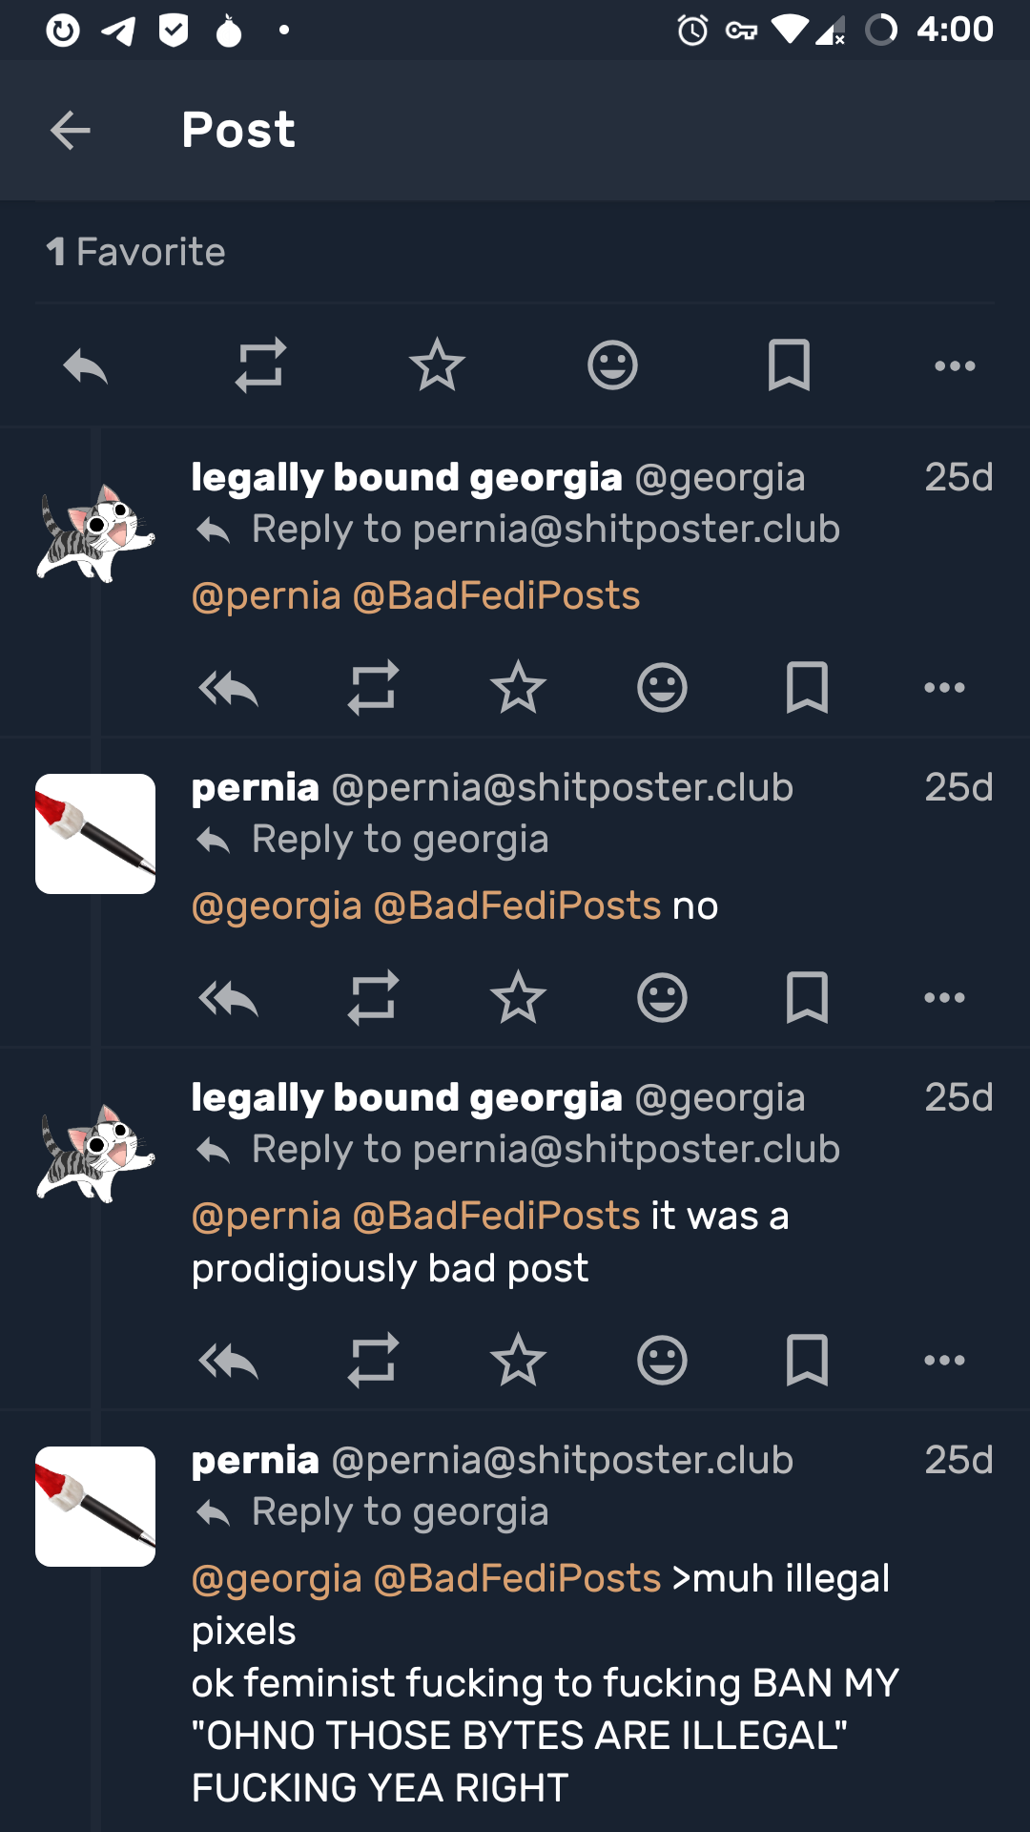Open more options on georgia's first reply
This screenshot has width=1030, height=1832.
[944, 688]
